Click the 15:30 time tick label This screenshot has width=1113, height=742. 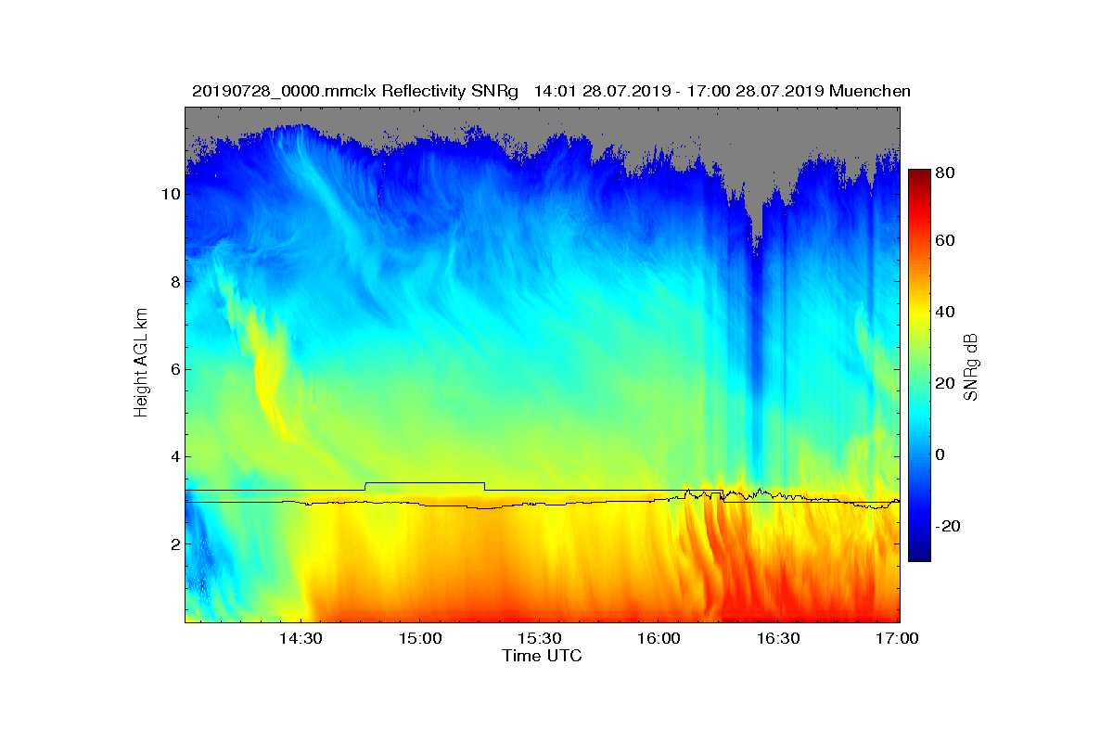pos(539,639)
